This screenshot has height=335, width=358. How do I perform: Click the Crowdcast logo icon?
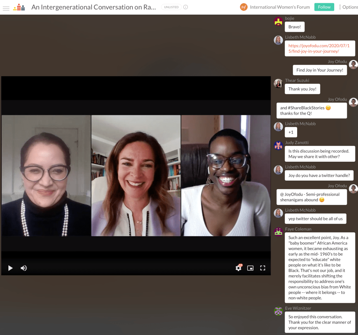pyautogui.click(x=19, y=7)
